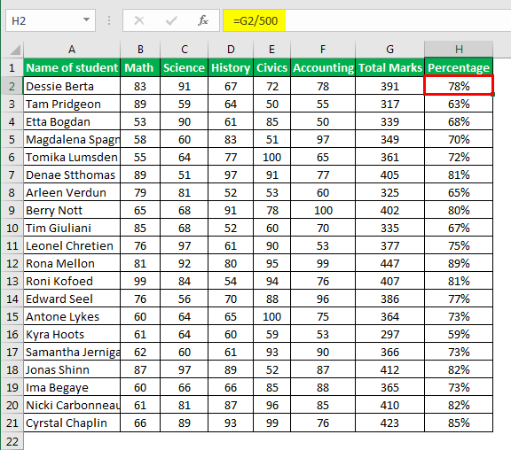Select column C header
511x450 pixels.
[x=185, y=50]
